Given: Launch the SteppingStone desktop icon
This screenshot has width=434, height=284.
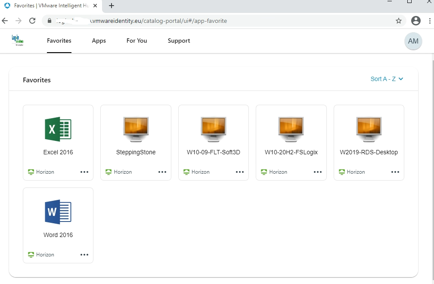Looking at the screenshot, I should [x=136, y=129].
